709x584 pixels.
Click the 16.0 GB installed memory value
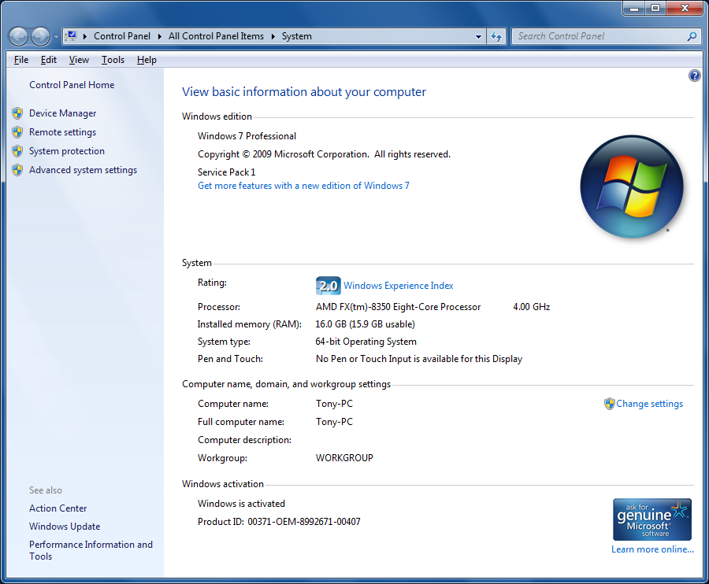365,324
